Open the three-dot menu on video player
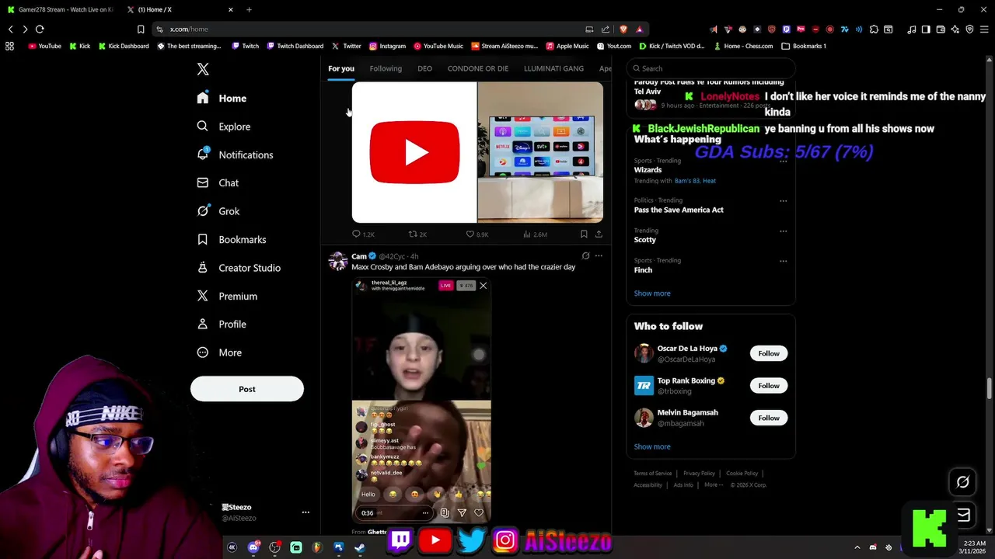Image resolution: width=995 pixels, height=559 pixels. click(425, 512)
